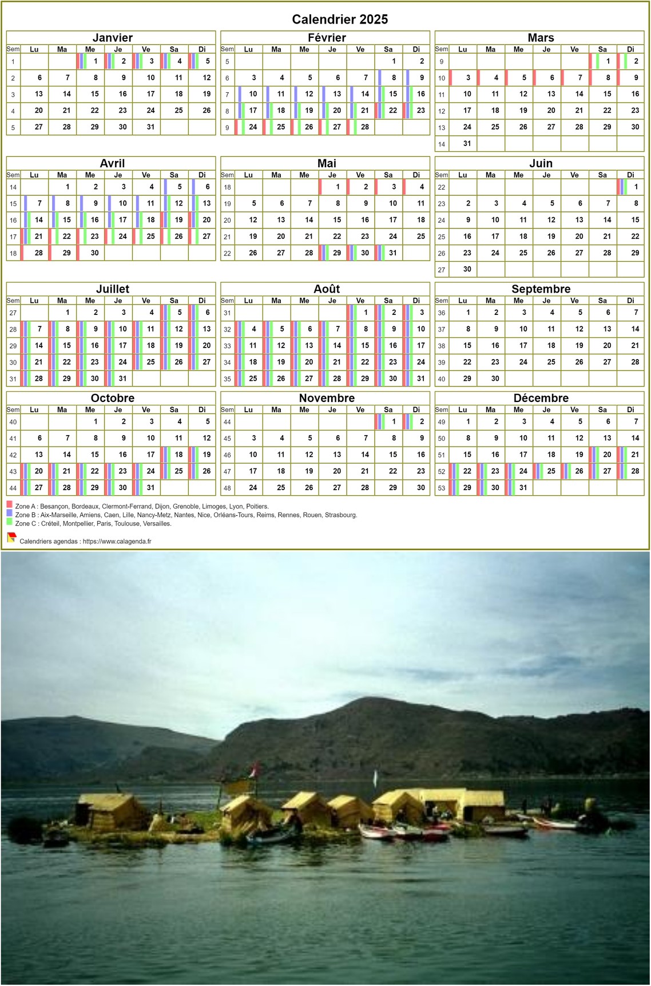Click the blue Zone B legend swatch
The image size is (651, 986).
tap(9, 513)
